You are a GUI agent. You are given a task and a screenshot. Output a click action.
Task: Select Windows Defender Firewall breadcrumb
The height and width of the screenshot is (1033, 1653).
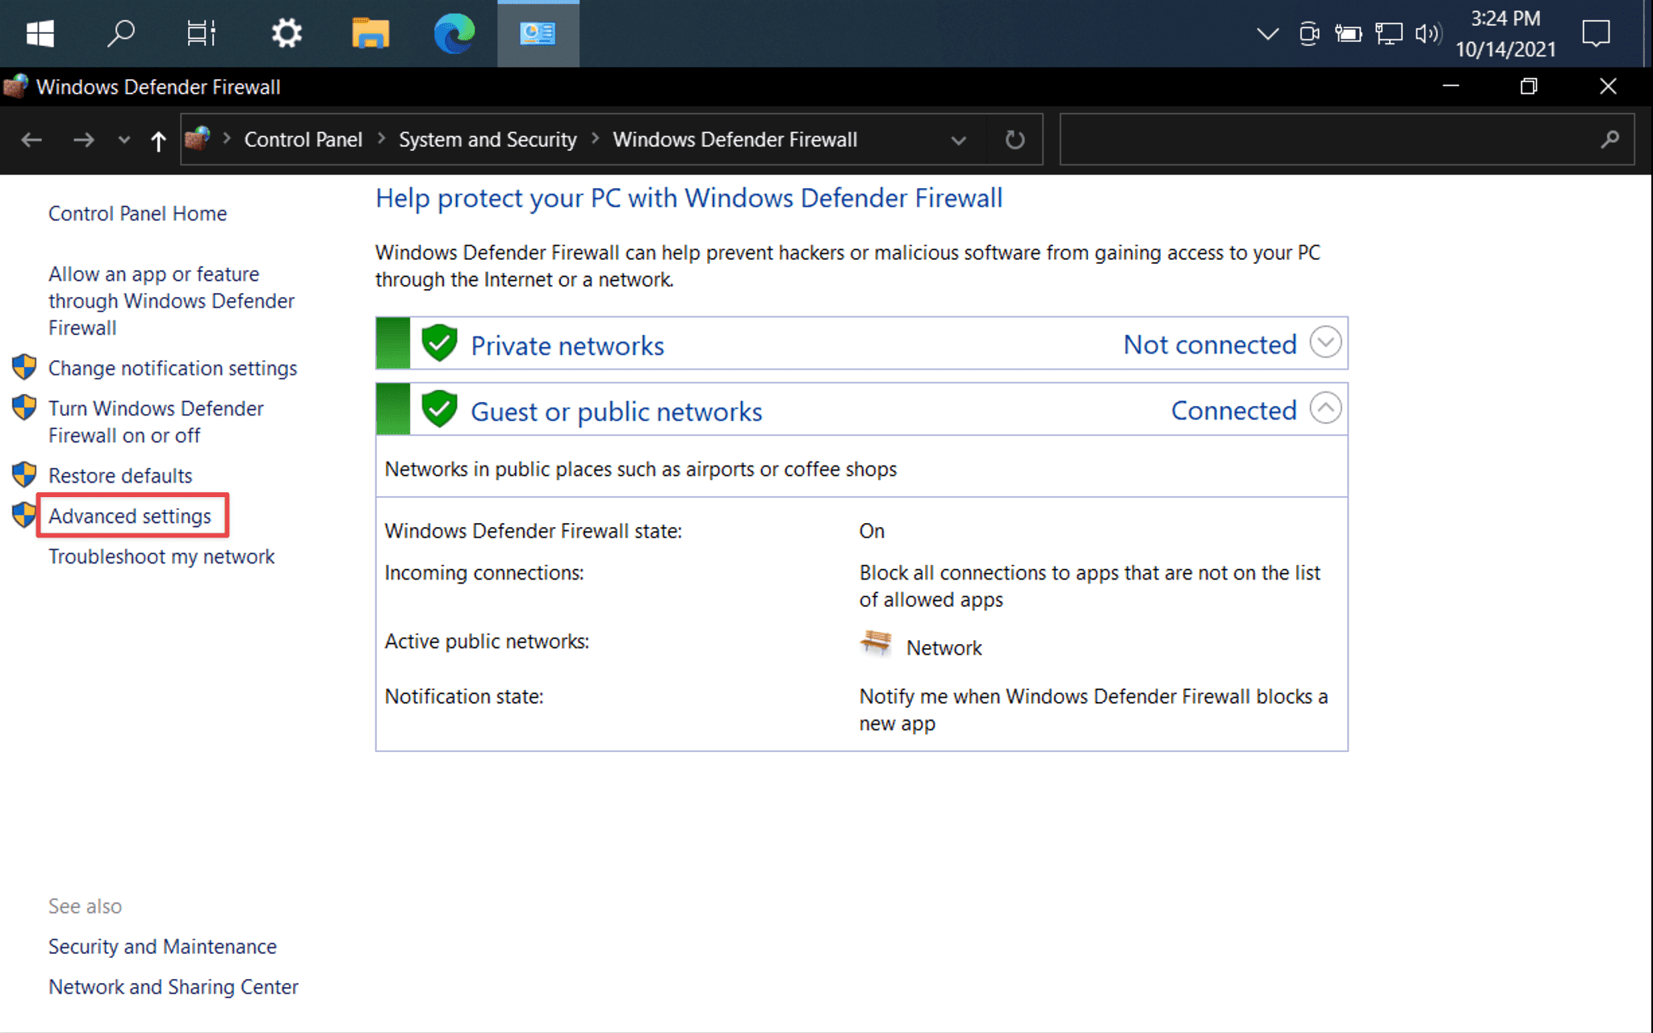tap(734, 140)
